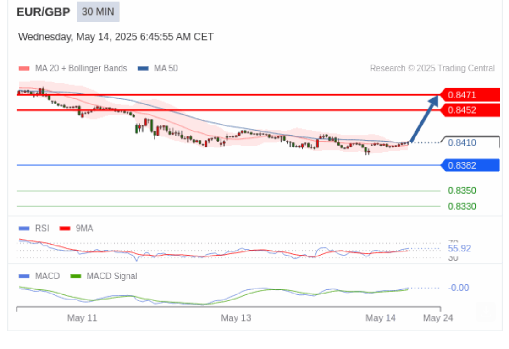Viewport: 509px width, 349px height.
Task: Click the May 11 date axis label
Action: click(82, 318)
